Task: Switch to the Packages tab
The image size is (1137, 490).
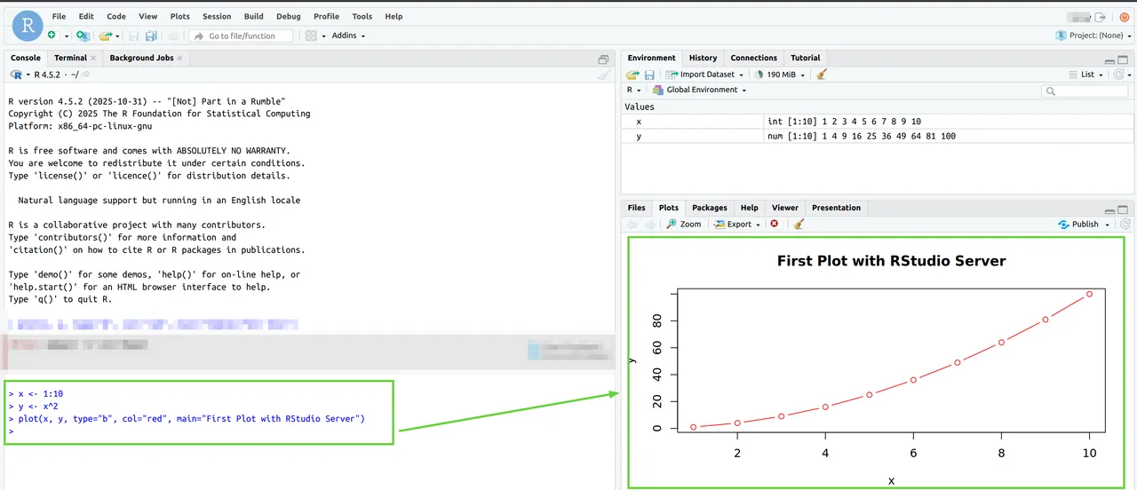Action: 710,208
